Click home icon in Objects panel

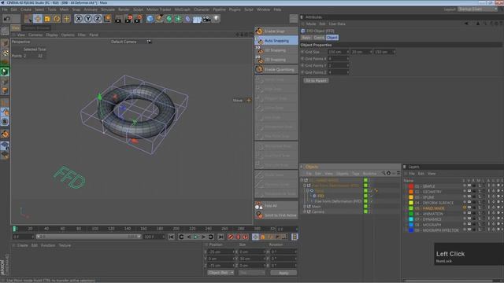click(x=388, y=173)
